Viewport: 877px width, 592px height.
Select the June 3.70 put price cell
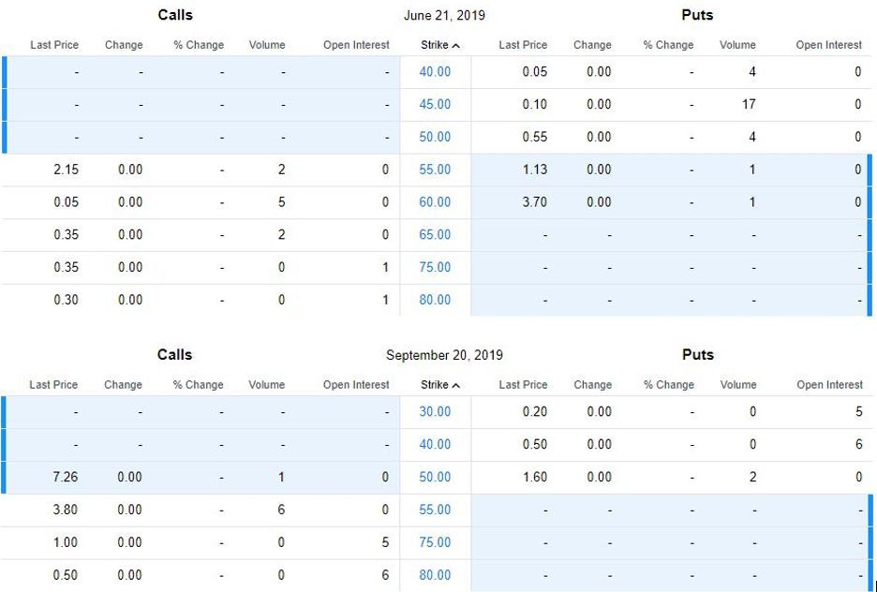point(534,202)
